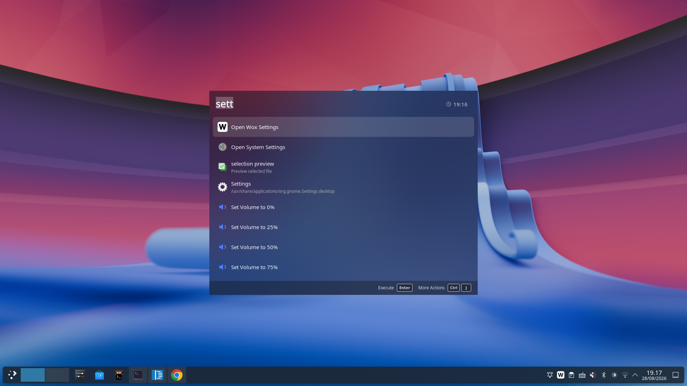The height and width of the screenshot is (386, 687).
Task: Click the 19:16 clock in Wox launcher
Action: (x=457, y=104)
